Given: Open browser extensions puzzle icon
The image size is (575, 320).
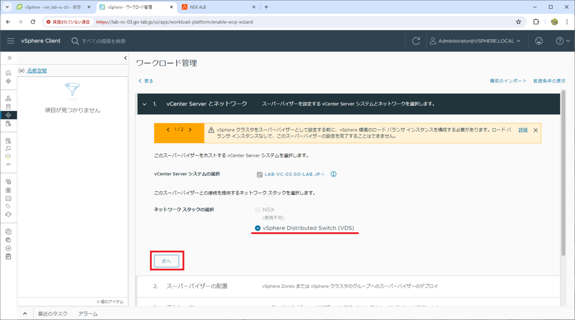Looking at the screenshot, I should tap(536, 22).
